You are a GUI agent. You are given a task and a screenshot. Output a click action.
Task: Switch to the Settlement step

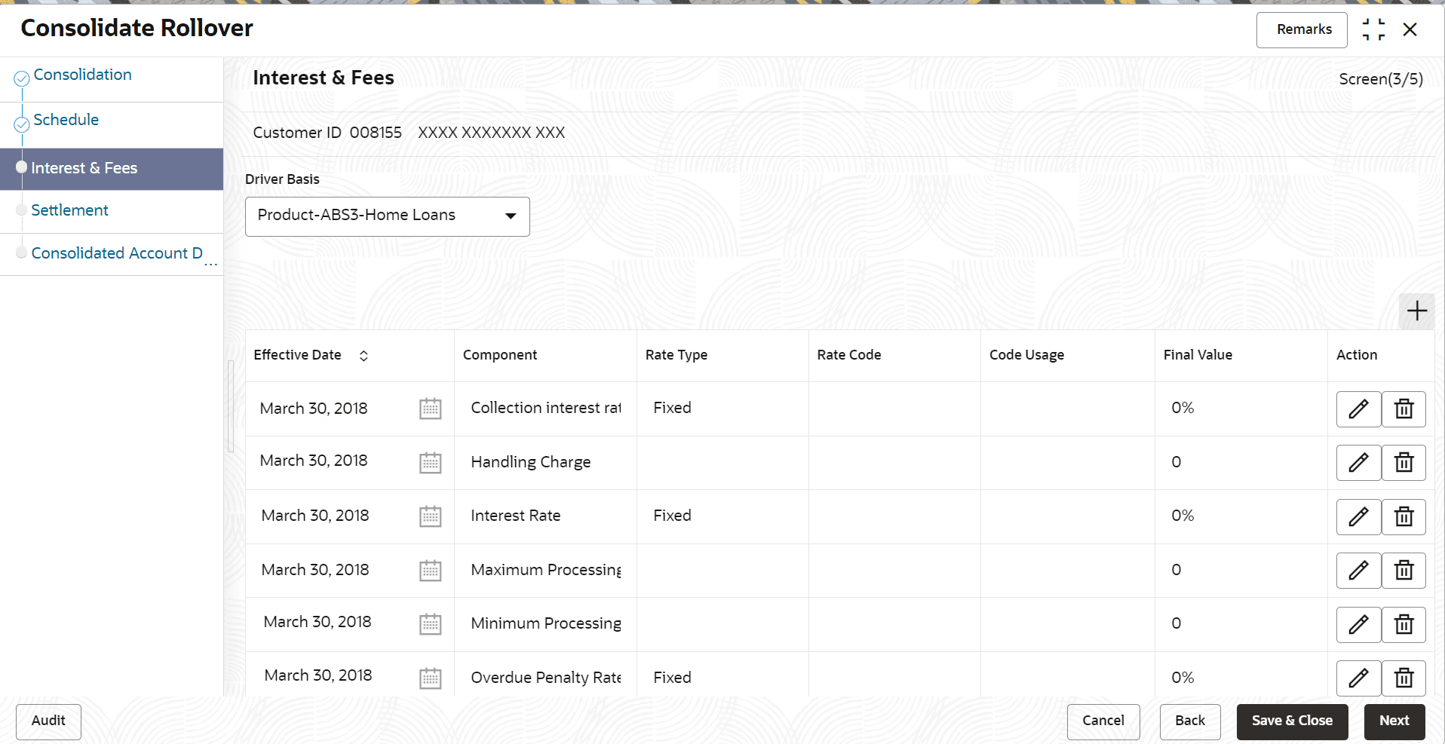point(69,210)
